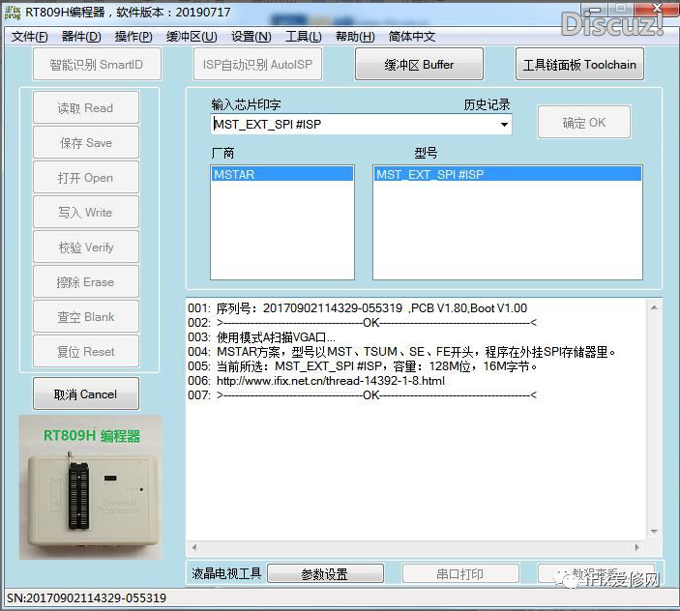Image resolution: width=680 pixels, height=611 pixels.
Task: Click the ifix prog app icon in title bar
Action: tap(13, 13)
